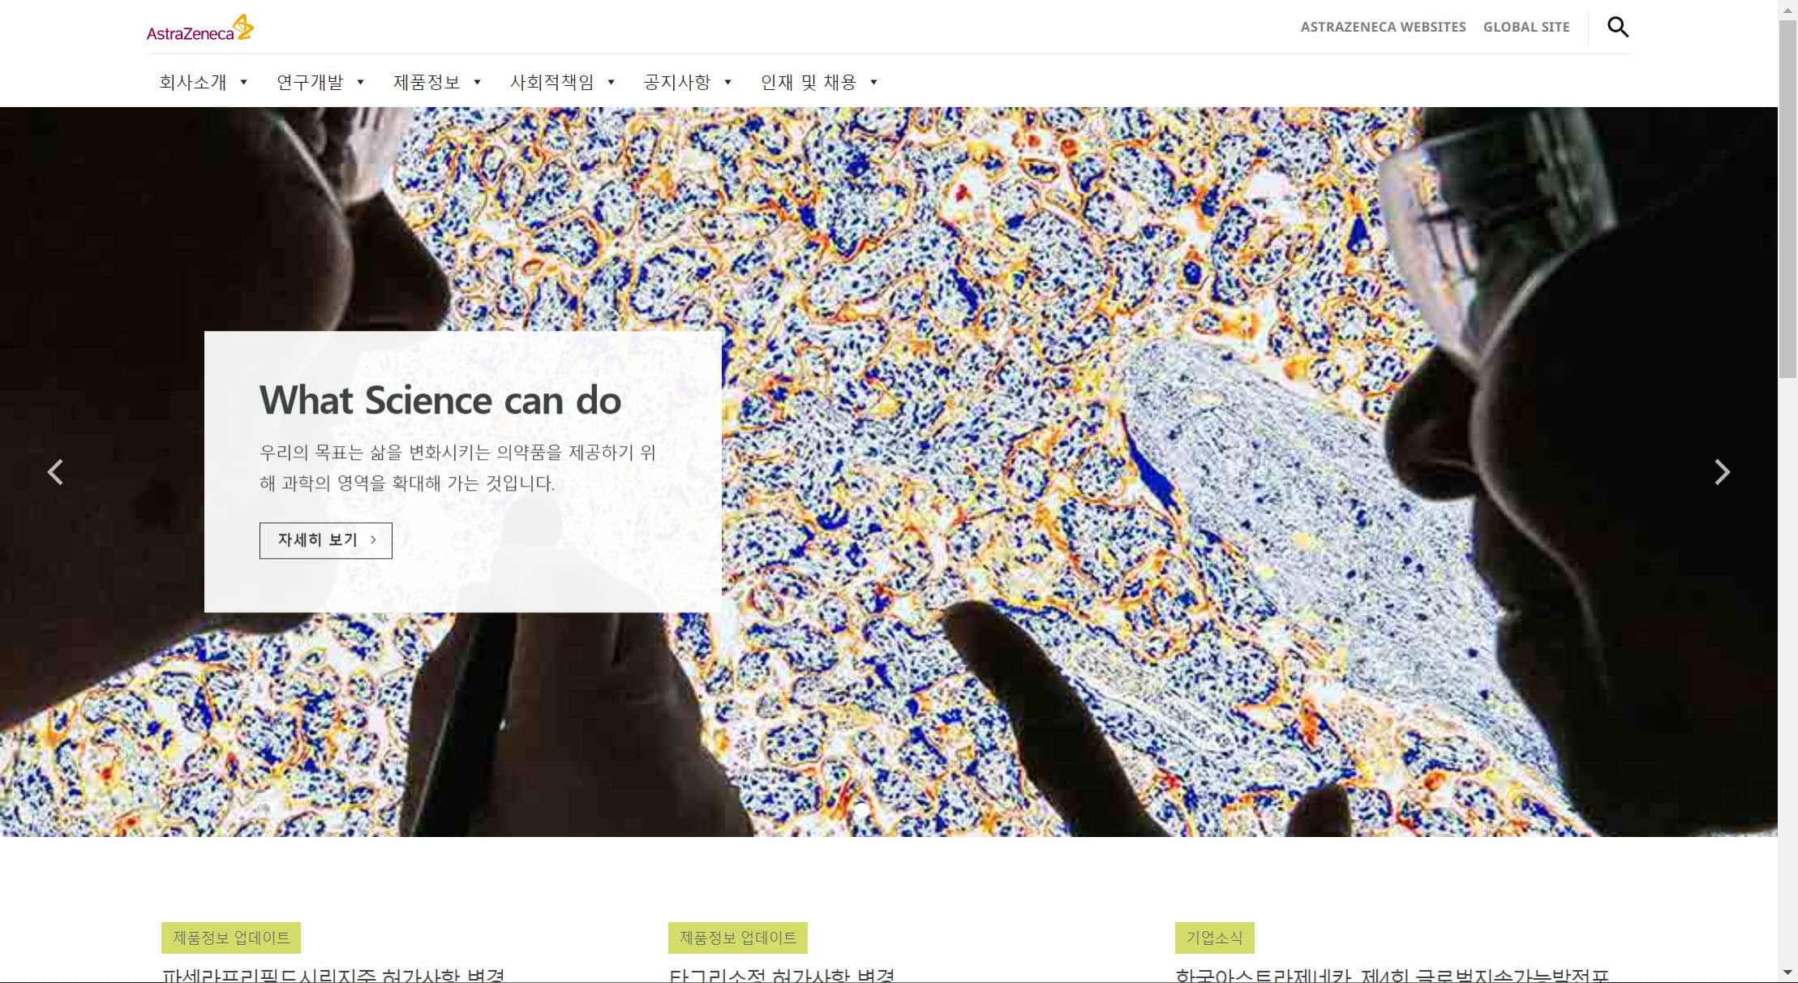Image resolution: width=1798 pixels, height=983 pixels.
Task: Open the 파세라프리필드시리지주 허가사항 변경 article
Action: (335, 977)
